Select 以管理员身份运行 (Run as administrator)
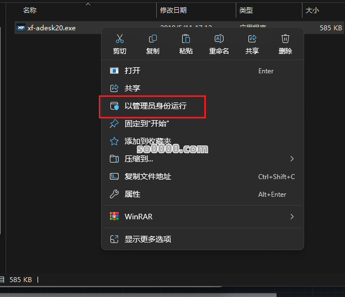Viewport: 345px width, 297px height. pos(155,106)
